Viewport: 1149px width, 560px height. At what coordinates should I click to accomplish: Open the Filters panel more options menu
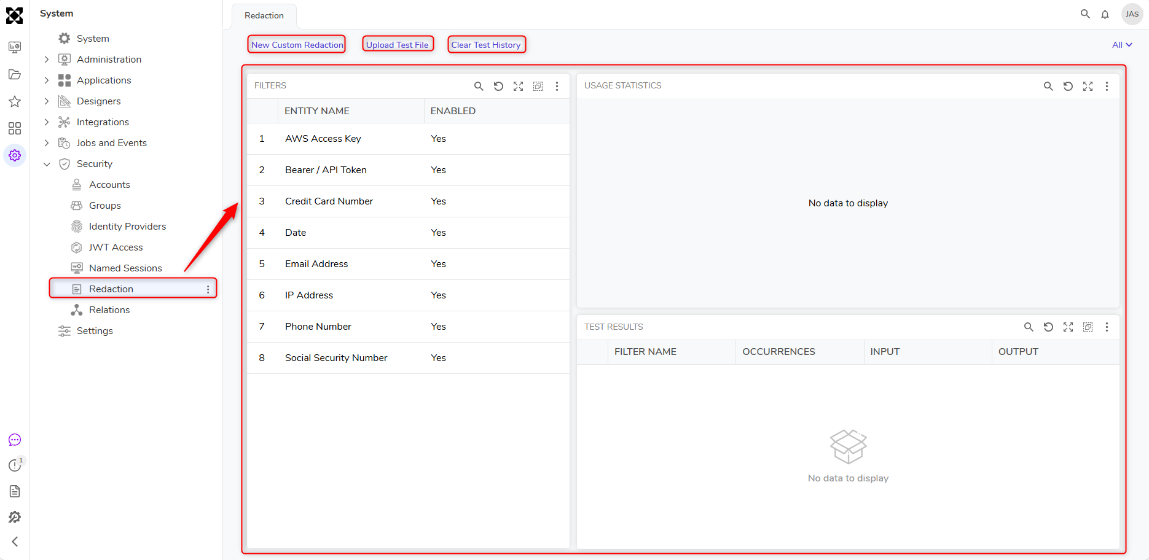pyautogui.click(x=557, y=86)
